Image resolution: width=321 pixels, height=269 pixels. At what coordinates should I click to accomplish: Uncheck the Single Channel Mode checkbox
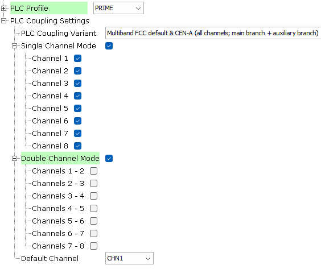(x=109, y=46)
